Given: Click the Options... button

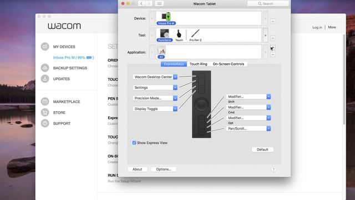Looking at the screenshot, I should pos(164,169).
